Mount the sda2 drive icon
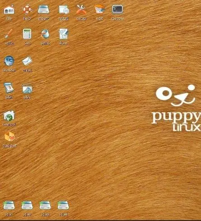The width and height of the screenshot is (201, 221). point(27,205)
